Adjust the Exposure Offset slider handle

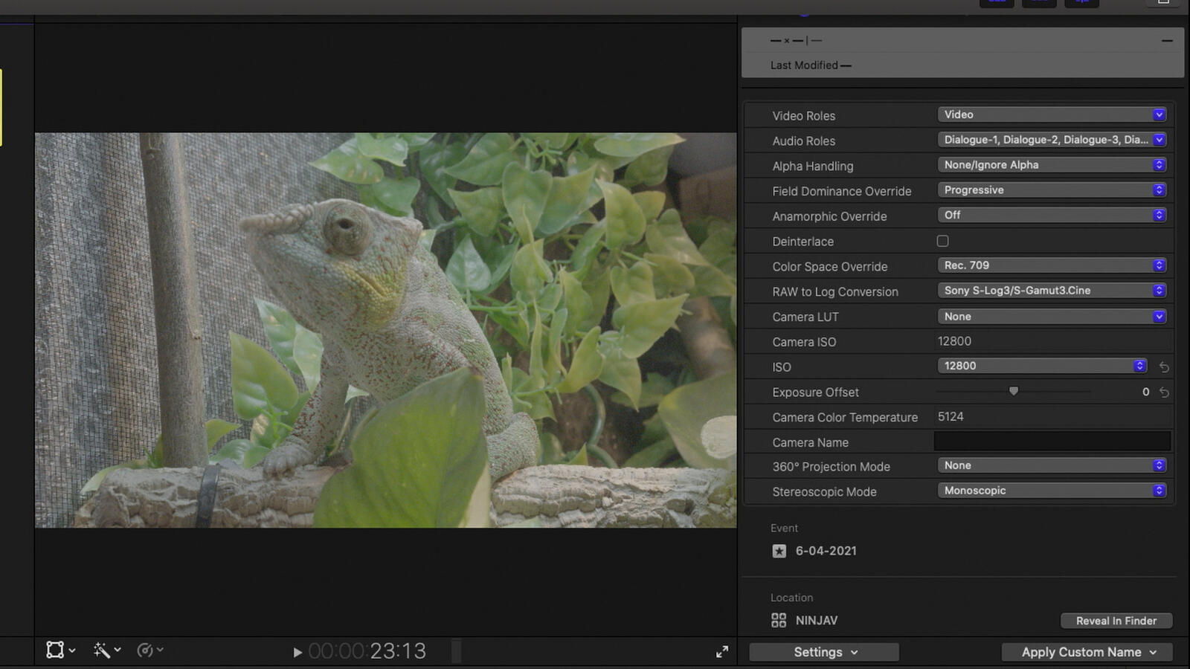click(x=1013, y=391)
